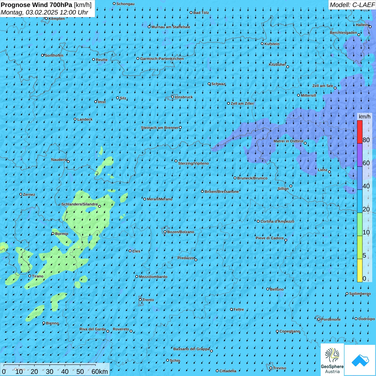Click the 'Schwaz' label

click(x=218, y=84)
